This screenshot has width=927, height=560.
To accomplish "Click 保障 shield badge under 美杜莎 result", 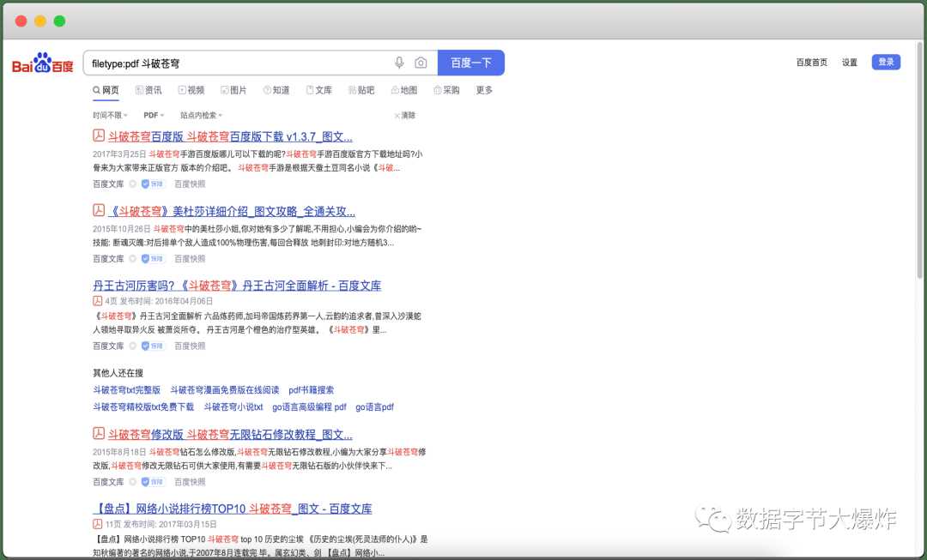I will point(153,258).
